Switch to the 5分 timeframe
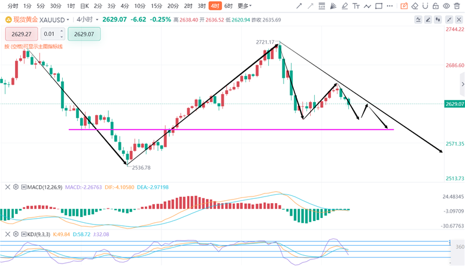 [x=41, y=6]
